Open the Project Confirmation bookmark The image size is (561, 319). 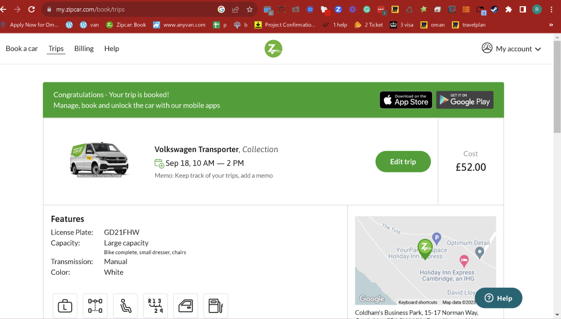tap(285, 25)
